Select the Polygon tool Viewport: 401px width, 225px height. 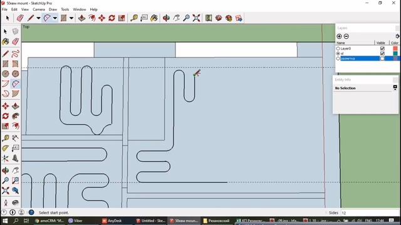tap(15, 74)
